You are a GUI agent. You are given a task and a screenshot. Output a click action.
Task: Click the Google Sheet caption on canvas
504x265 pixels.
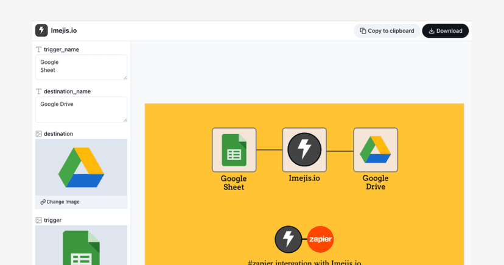[234, 183]
